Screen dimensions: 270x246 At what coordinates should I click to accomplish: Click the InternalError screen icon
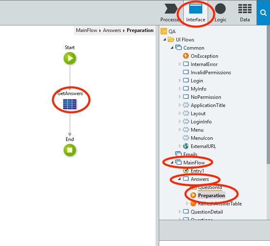[x=186, y=64]
